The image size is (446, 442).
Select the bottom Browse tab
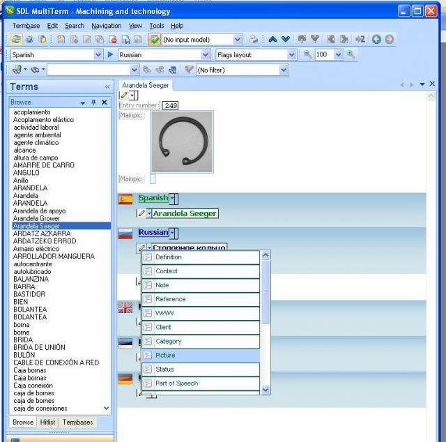(23, 422)
